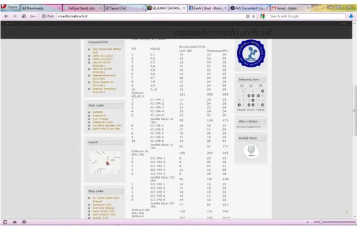Toggle the panel icon in status bar
357x228 pixels.
point(5,222)
